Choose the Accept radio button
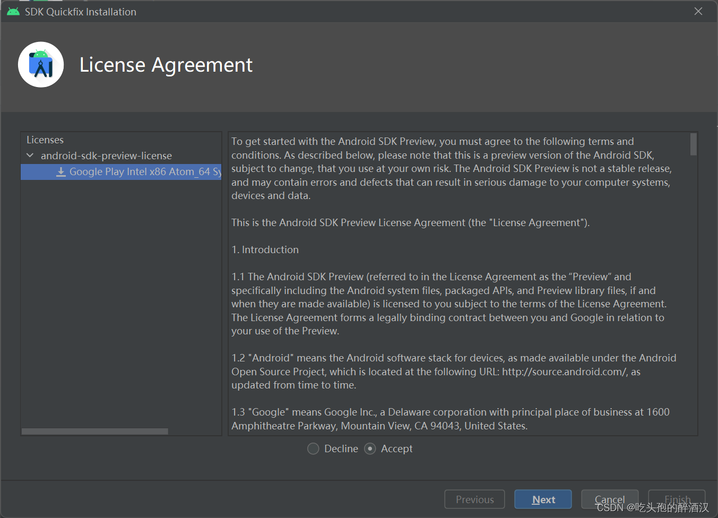This screenshot has height=518, width=718. click(x=370, y=449)
